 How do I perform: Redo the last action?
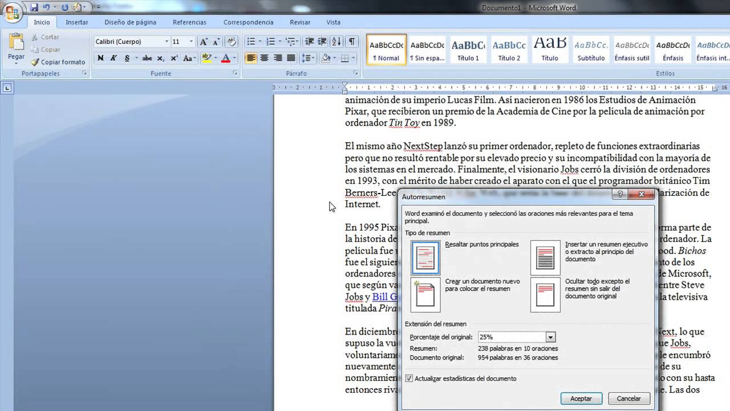[64, 7]
